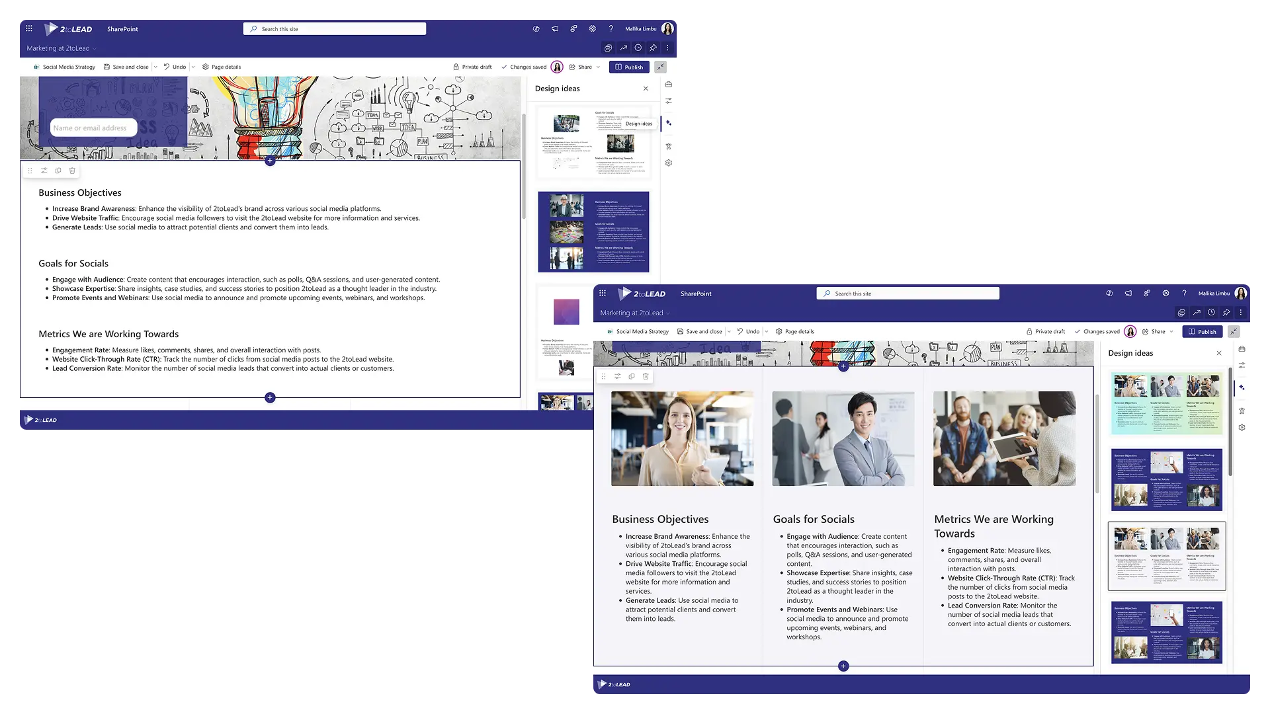
Task: Expand Share dropdown chevron in back window
Action: click(x=598, y=67)
